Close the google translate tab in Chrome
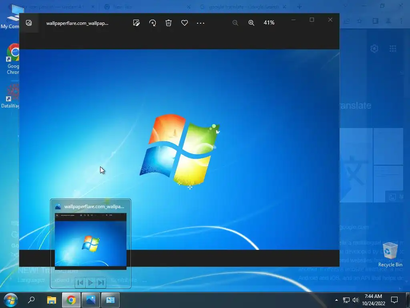The width and height of the screenshot is (410, 308). [284, 7]
